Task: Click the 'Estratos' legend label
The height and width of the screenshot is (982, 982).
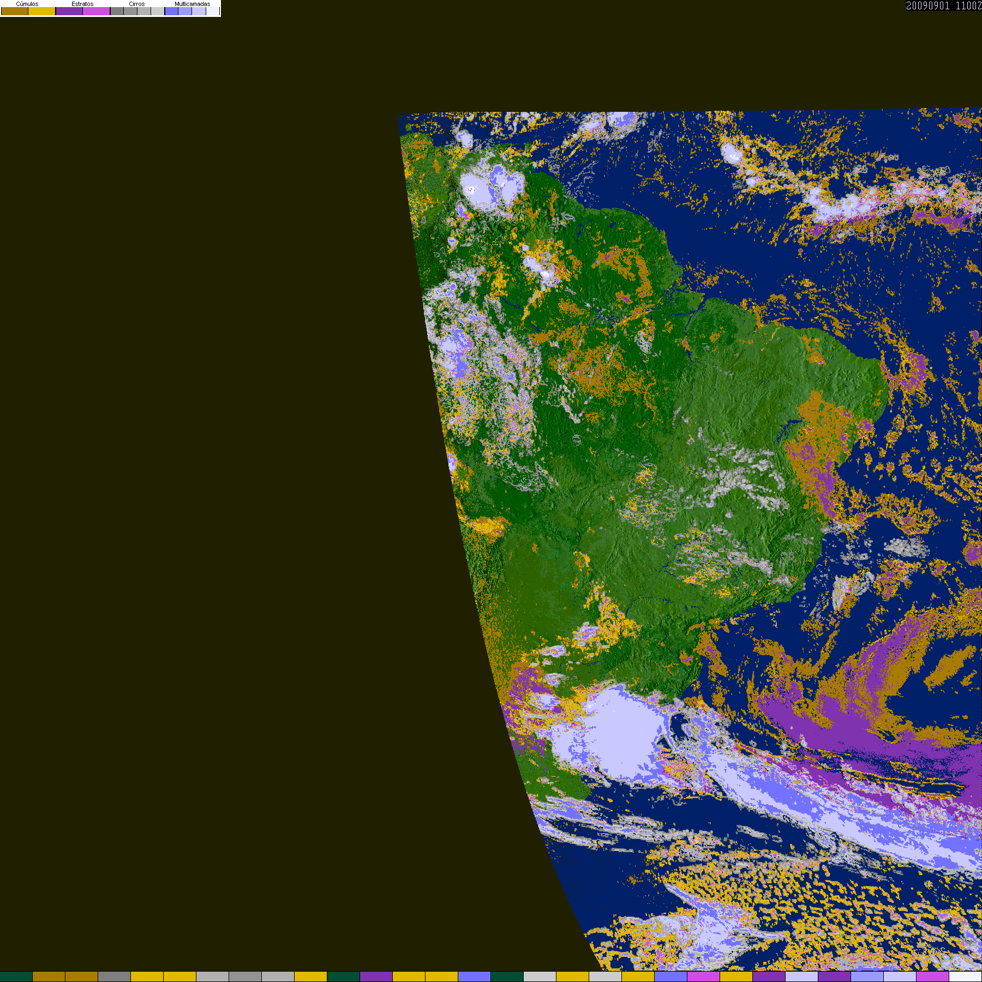Action: (x=82, y=4)
